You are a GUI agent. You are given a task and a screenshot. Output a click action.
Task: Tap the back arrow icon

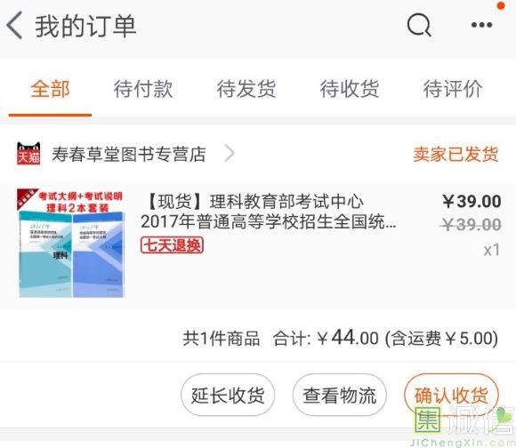14,25
